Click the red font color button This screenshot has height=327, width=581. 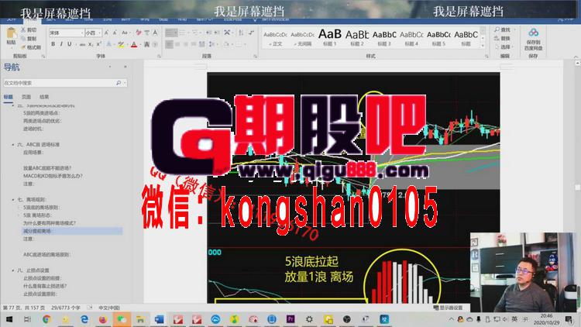pos(134,44)
